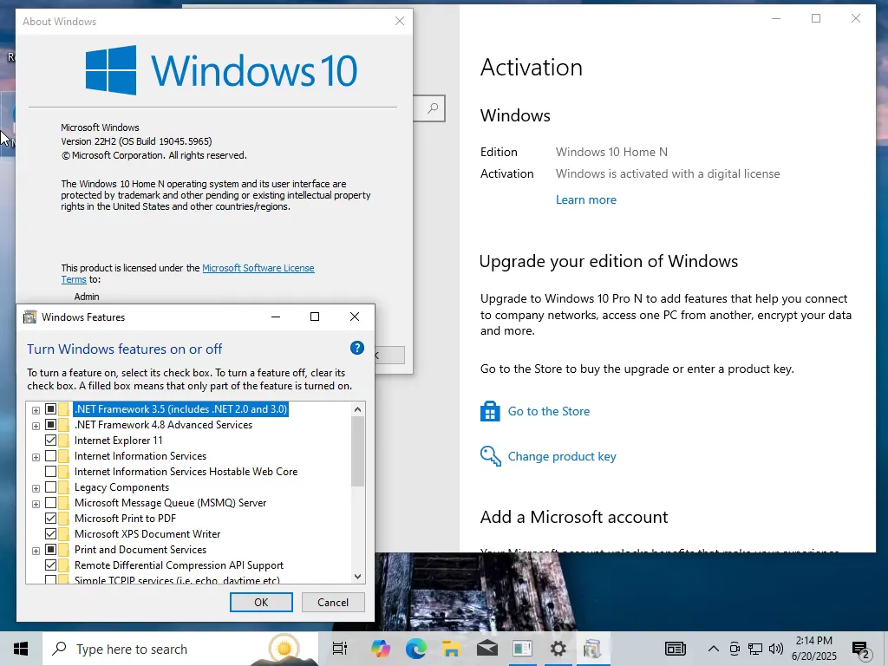Switch to the About Windows taskbar icon

coord(523,649)
